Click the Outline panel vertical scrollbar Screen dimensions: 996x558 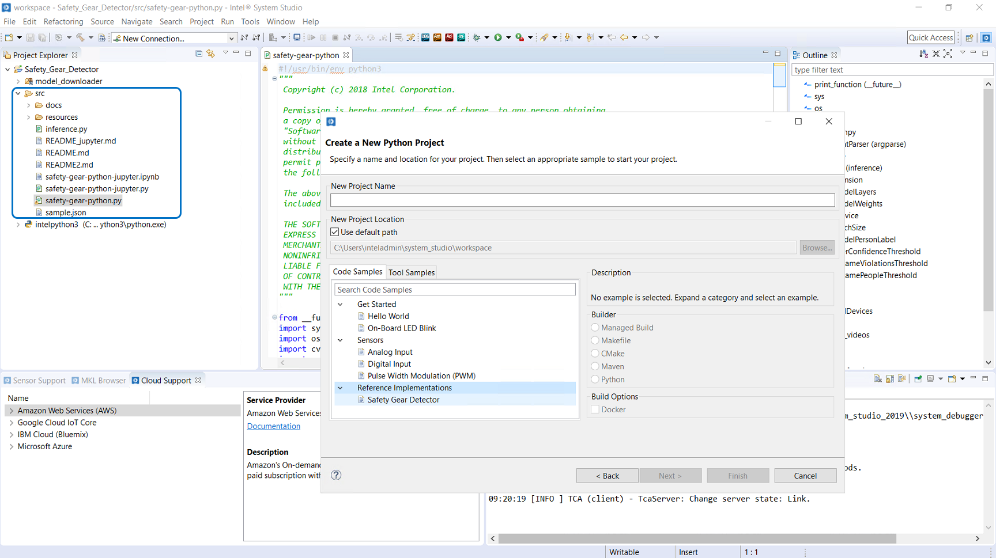[989, 199]
